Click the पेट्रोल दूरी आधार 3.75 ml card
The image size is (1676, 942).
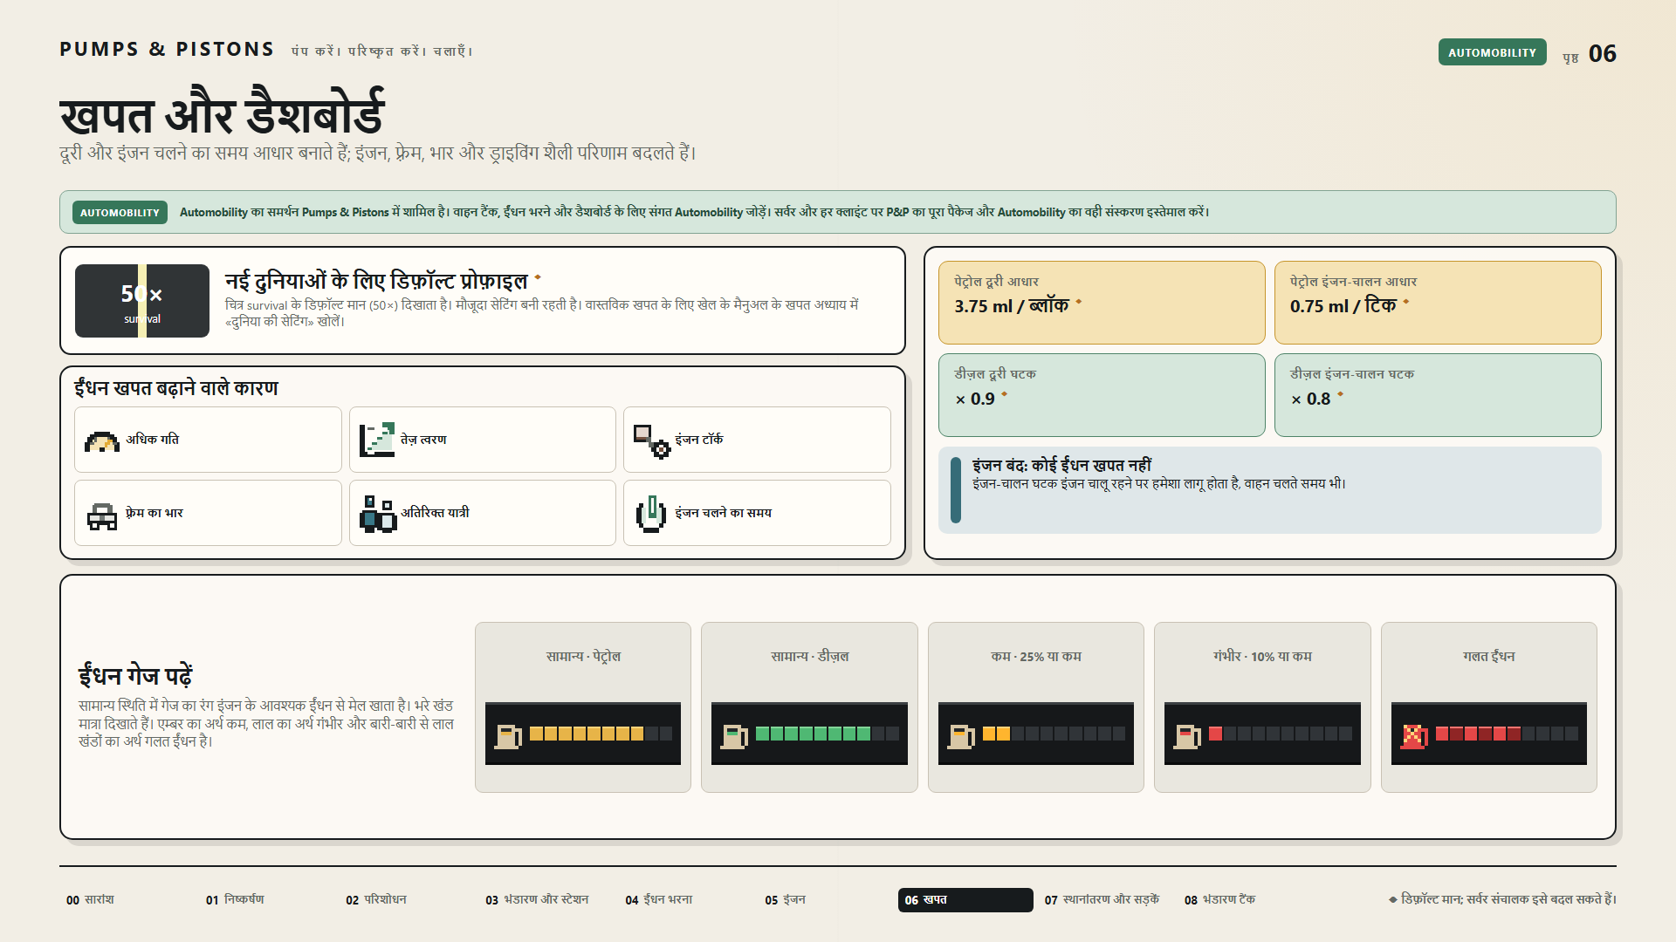tap(1102, 303)
